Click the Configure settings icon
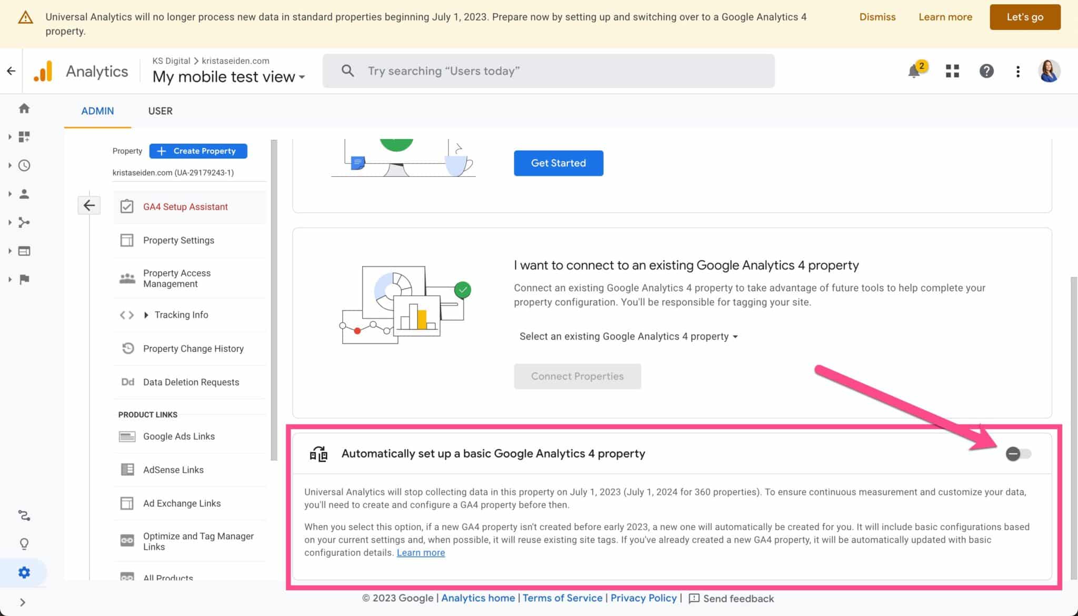The width and height of the screenshot is (1078, 616). (24, 572)
